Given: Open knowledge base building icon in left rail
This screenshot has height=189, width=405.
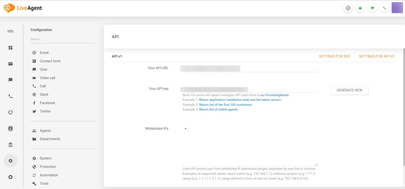Looking at the screenshot, I should (x=10, y=145).
